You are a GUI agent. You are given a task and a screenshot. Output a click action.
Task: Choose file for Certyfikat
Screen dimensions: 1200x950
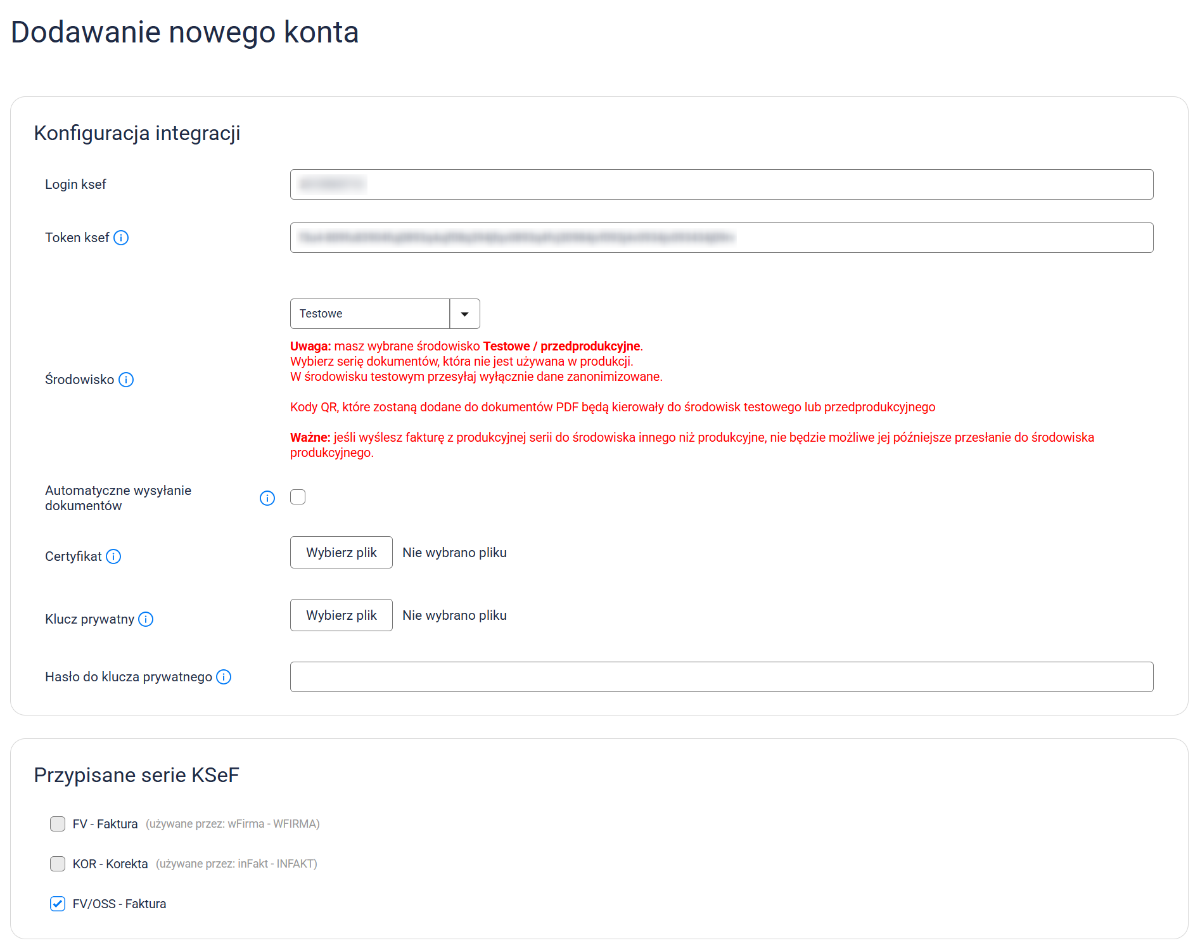(341, 553)
